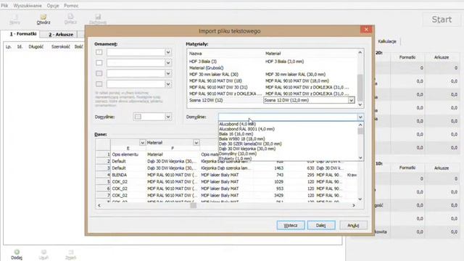Open the Sosna 12 DW material dropdown
The height and width of the screenshot is (261, 464).
point(351,100)
